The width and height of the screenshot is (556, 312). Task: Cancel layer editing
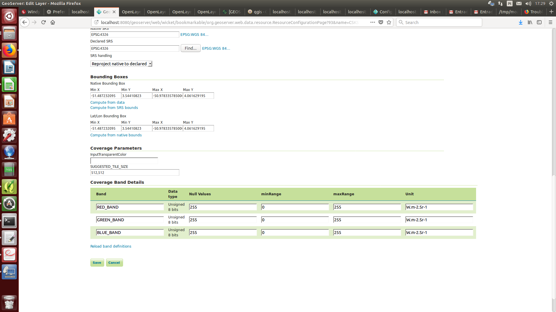click(114, 263)
